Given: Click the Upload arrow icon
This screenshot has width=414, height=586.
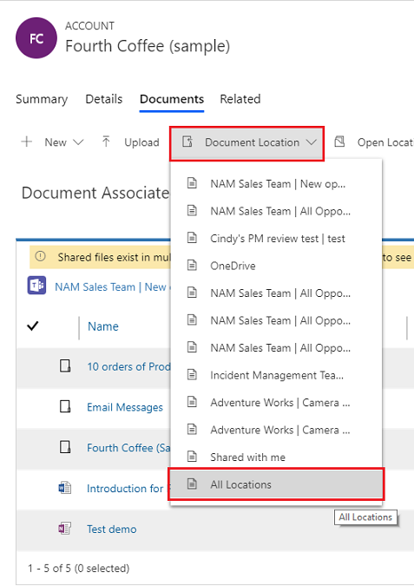Looking at the screenshot, I should (106, 142).
